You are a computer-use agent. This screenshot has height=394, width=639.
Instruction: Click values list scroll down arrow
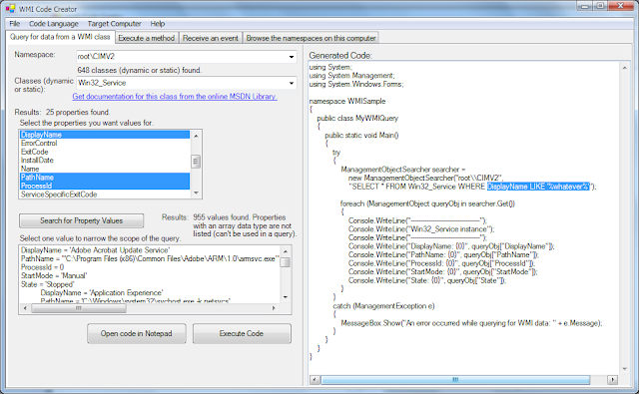tap(286, 297)
